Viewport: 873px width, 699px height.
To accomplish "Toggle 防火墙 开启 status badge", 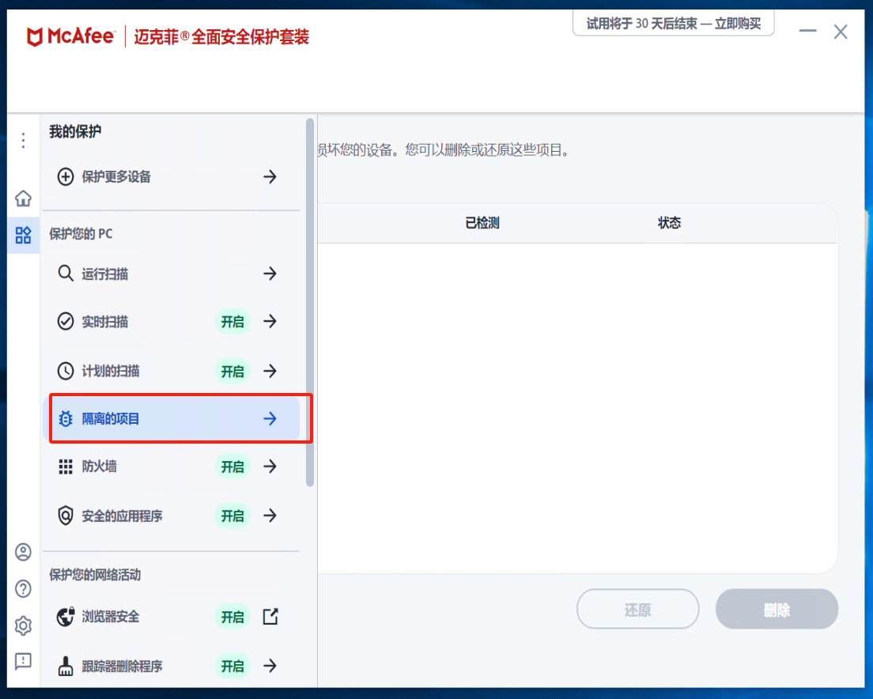I will point(232,467).
